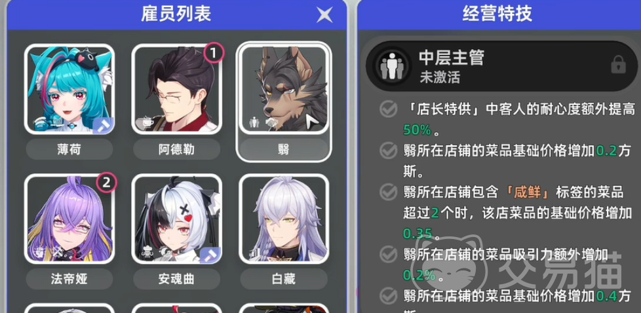Select the 法帝娅 employee portrait
This screenshot has width=641, height=313.
(69, 219)
